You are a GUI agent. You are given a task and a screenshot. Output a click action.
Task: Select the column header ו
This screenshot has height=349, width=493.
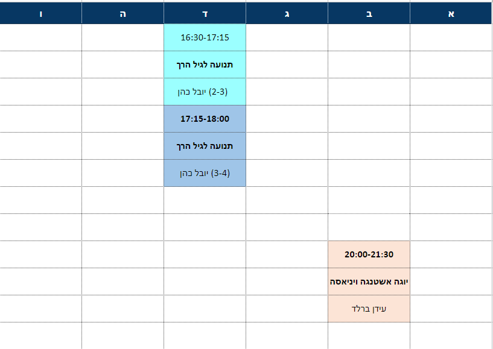click(41, 13)
